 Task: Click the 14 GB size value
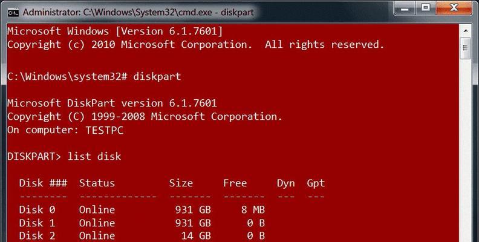point(196,236)
